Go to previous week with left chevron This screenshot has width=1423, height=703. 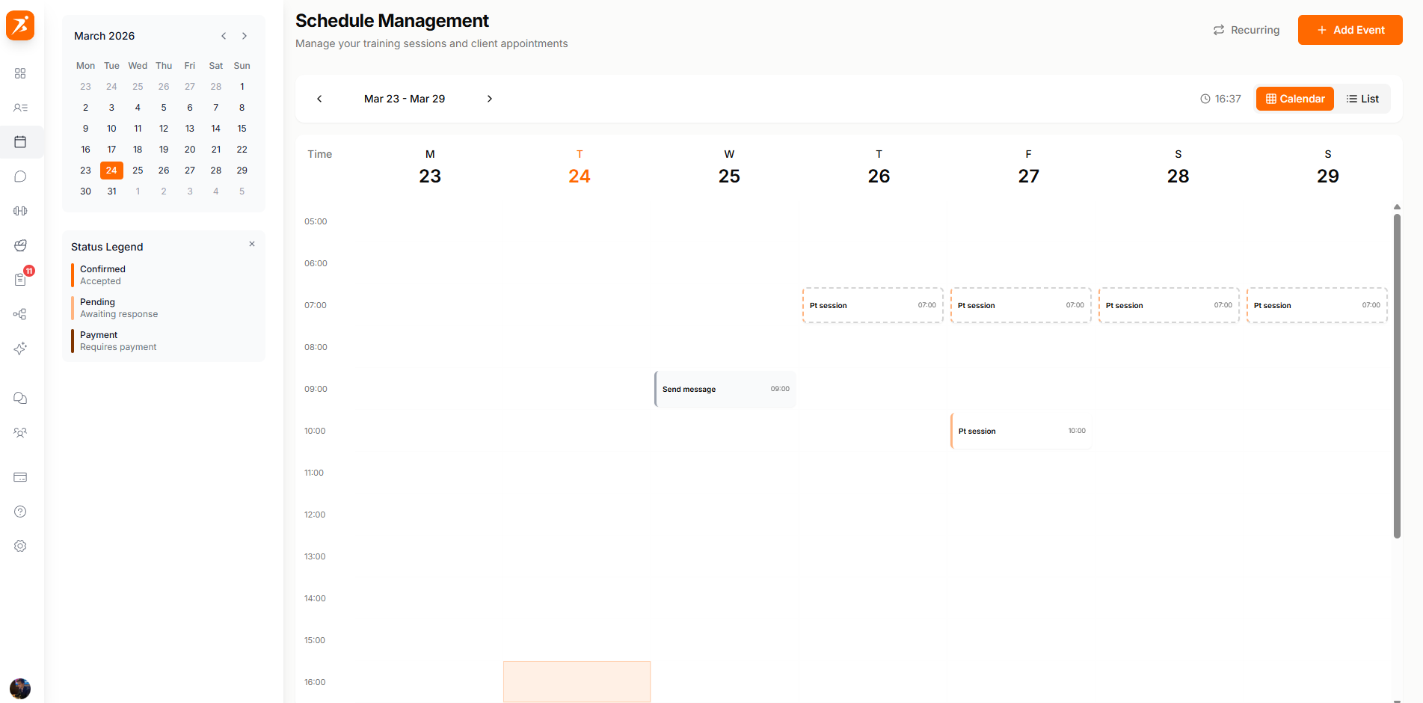tap(319, 98)
